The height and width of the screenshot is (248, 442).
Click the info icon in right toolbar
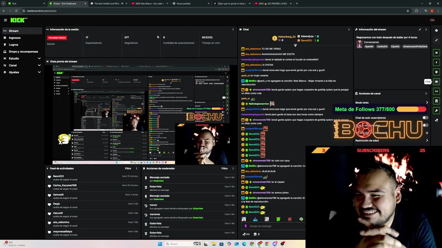436,31
